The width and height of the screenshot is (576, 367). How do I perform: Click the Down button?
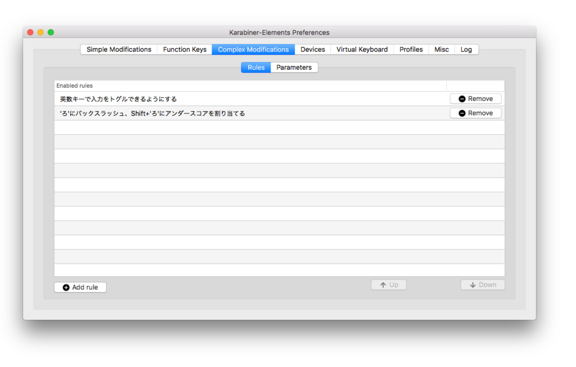click(483, 285)
